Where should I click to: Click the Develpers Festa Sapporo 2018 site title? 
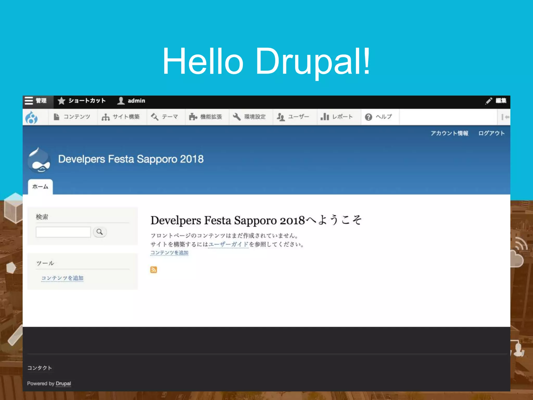point(131,159)
